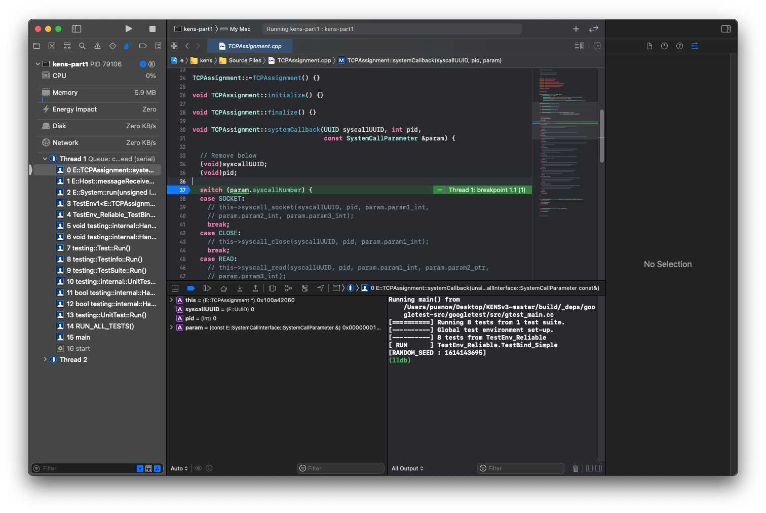Open the kens-part1 scheme selector
766x513 pixels.
click(x=193, y=29)
